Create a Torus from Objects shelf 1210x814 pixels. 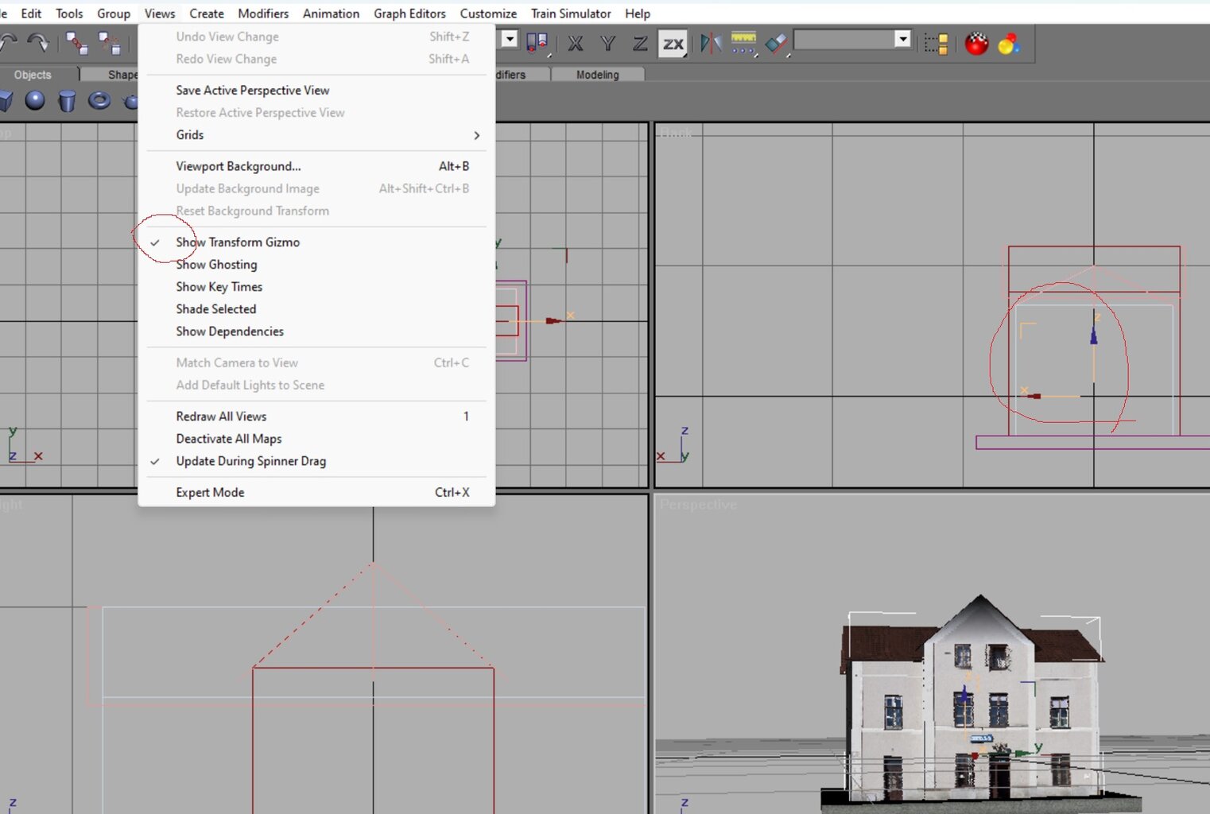99,100
